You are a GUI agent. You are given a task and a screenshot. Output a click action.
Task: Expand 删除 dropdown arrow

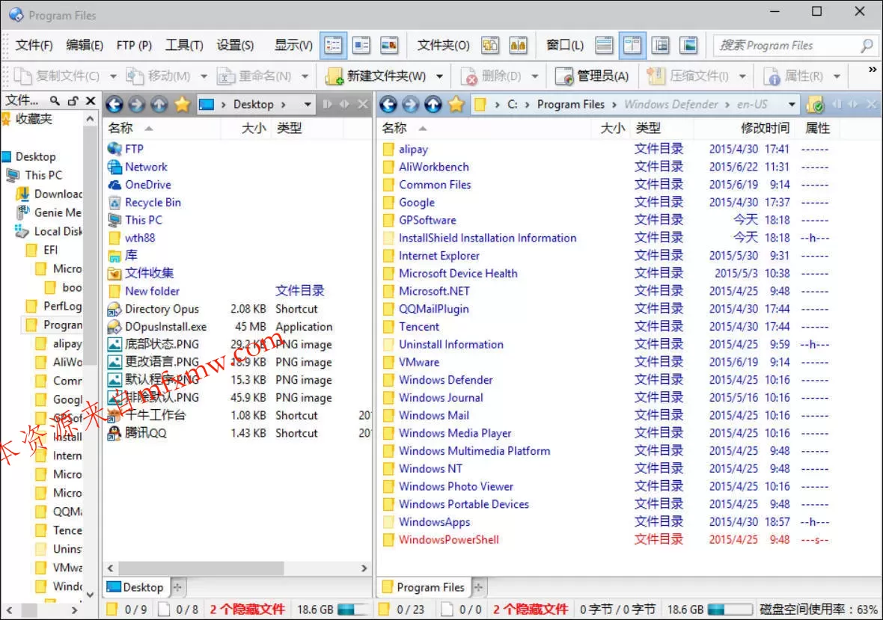[x=534, y=76]
